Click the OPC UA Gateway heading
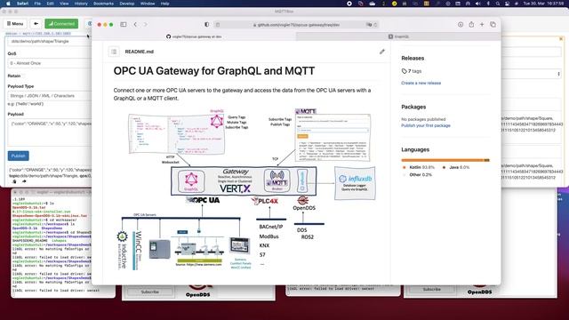 click(214, 71)
